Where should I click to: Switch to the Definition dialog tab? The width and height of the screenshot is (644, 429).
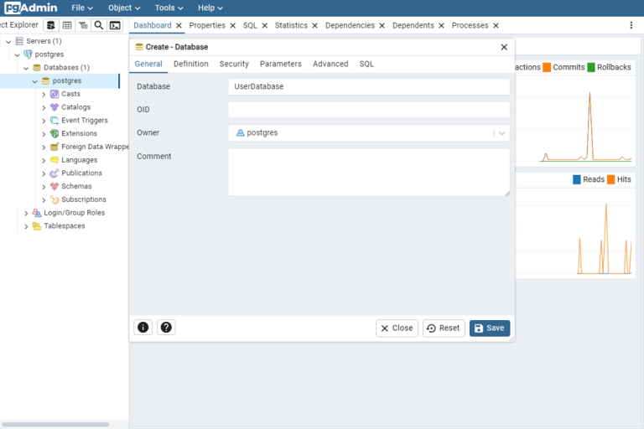coord(191,64)
